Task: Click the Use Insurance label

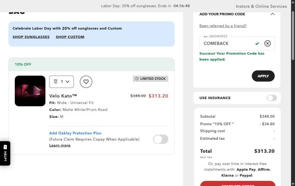Action: pyautogui.click(x=215, y=98)
